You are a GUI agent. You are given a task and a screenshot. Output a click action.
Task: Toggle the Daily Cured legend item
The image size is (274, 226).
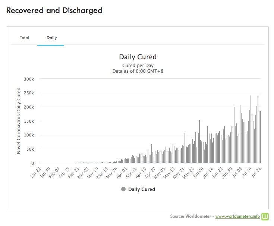141,189
